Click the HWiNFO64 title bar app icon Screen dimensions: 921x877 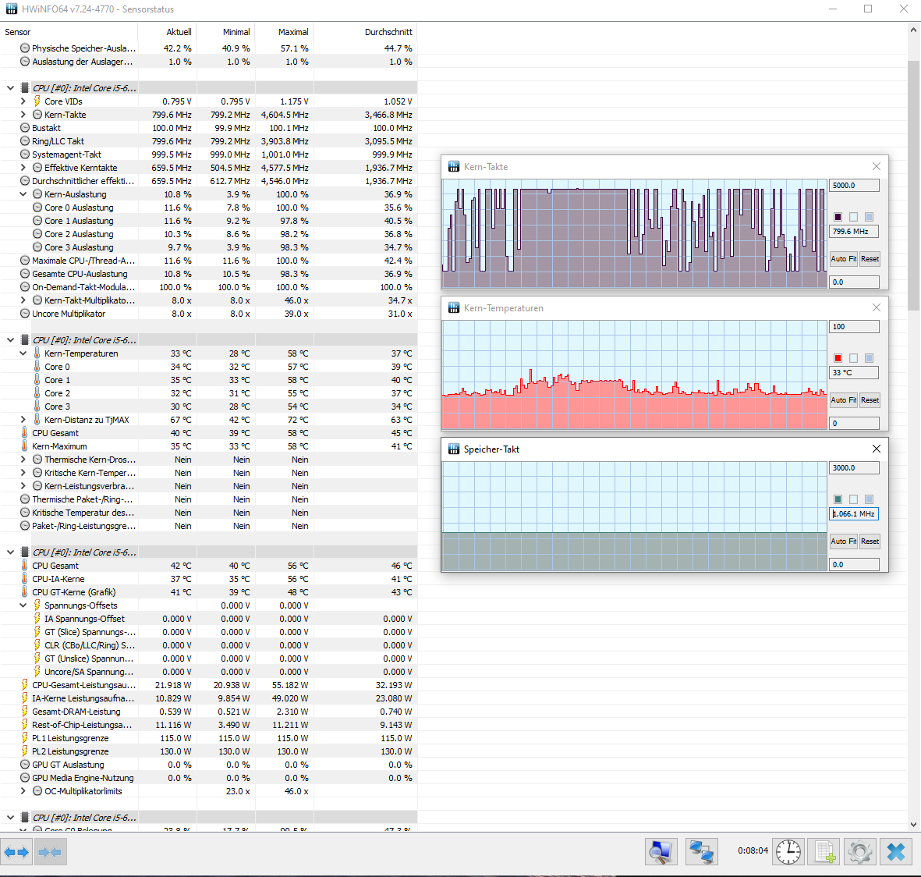tap(11, 9)
